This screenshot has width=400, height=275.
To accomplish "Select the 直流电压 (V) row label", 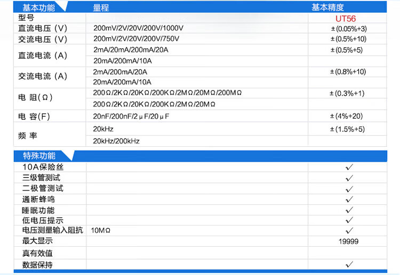I will click(x=43, y=29).
